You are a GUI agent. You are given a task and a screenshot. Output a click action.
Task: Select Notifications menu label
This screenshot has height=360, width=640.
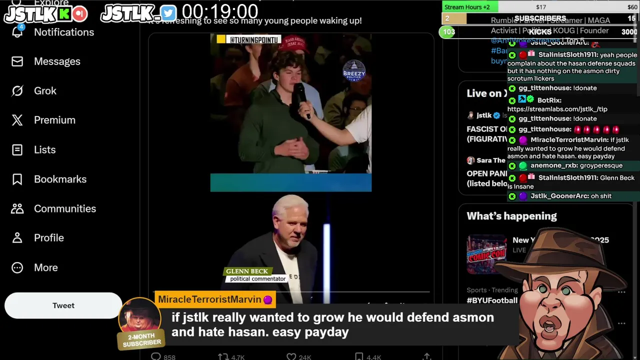pos(64,32)
